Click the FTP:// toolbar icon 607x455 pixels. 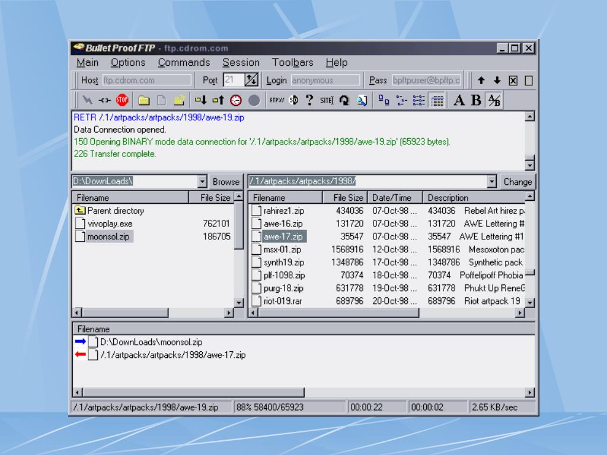click(277, 101)
